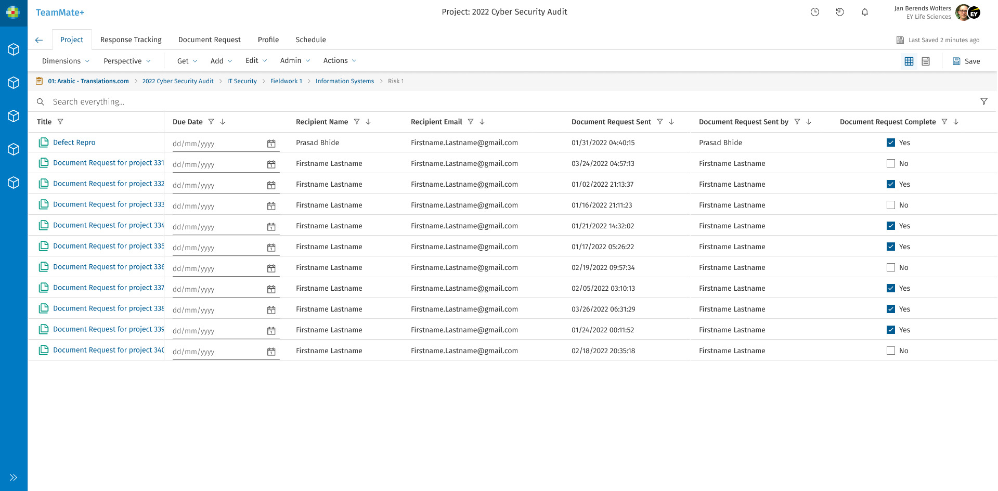Click filter icon on Recipient Name column
The height and width of the screenshot is (491, 998).
[357, 122]
